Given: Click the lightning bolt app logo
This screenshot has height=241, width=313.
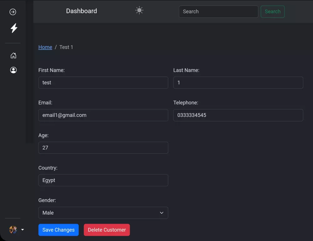Looking at the screenshot, I should pos(13,28).
